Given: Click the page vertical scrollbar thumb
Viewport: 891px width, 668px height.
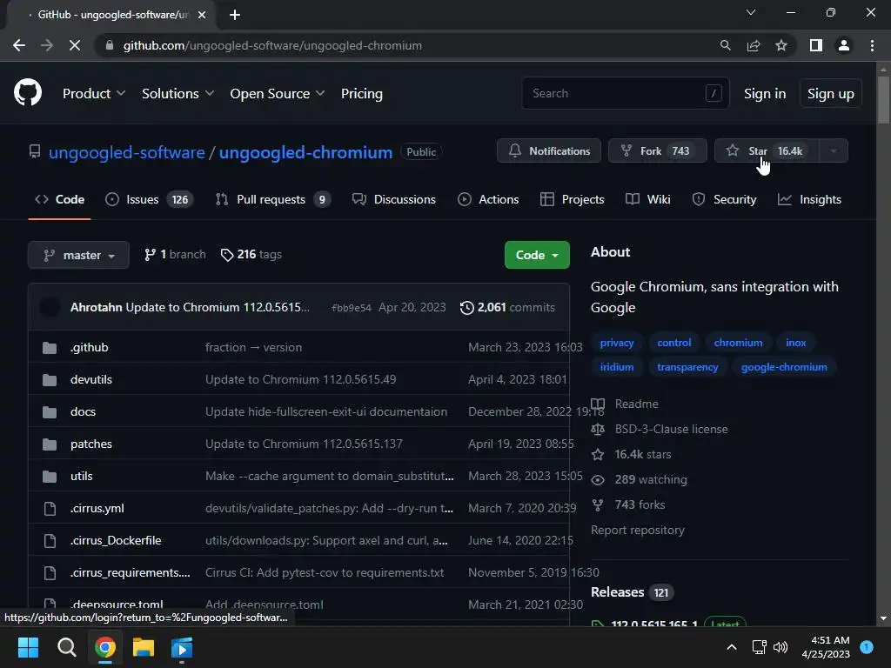Looking at the screenshot, I should pos(883,99).
